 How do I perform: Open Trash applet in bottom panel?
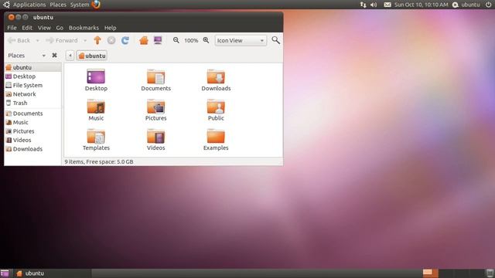(490, 273)
